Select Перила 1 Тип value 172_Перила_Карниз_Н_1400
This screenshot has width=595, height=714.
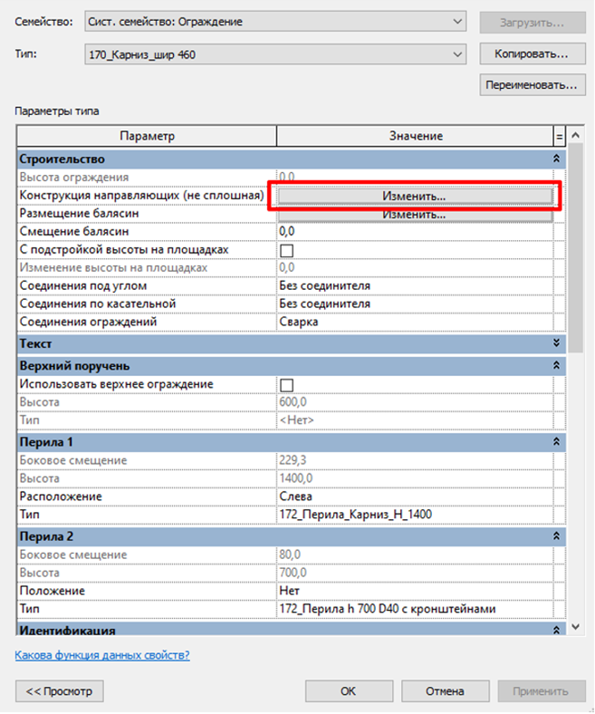click(x=415, y=515)
